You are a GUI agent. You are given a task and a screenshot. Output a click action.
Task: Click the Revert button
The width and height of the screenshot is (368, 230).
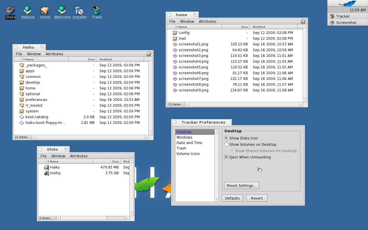click(x=257, y=198)
